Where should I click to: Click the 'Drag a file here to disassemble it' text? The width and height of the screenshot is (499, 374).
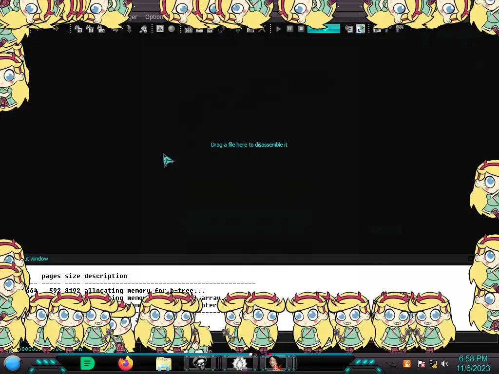[249, 145]
